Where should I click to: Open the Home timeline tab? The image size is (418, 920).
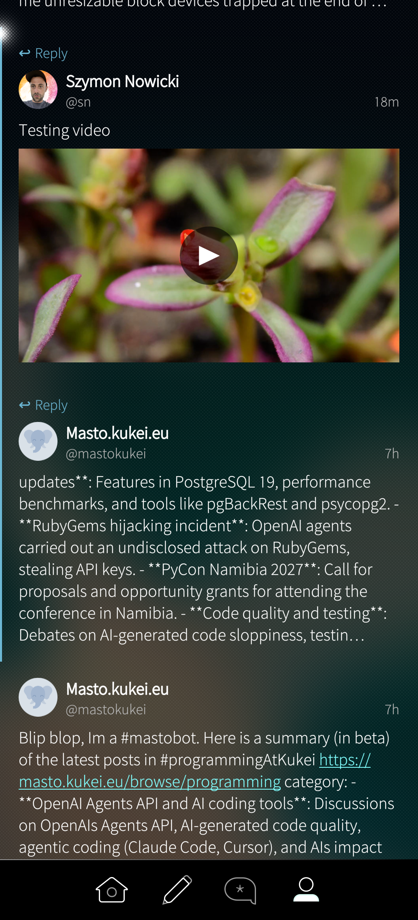112,890
